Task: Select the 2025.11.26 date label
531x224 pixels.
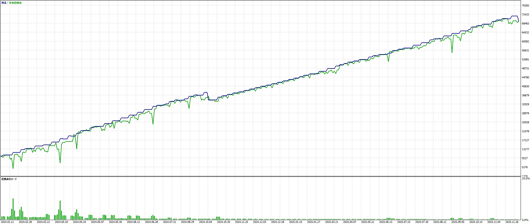Action: (x=512, y=222)
